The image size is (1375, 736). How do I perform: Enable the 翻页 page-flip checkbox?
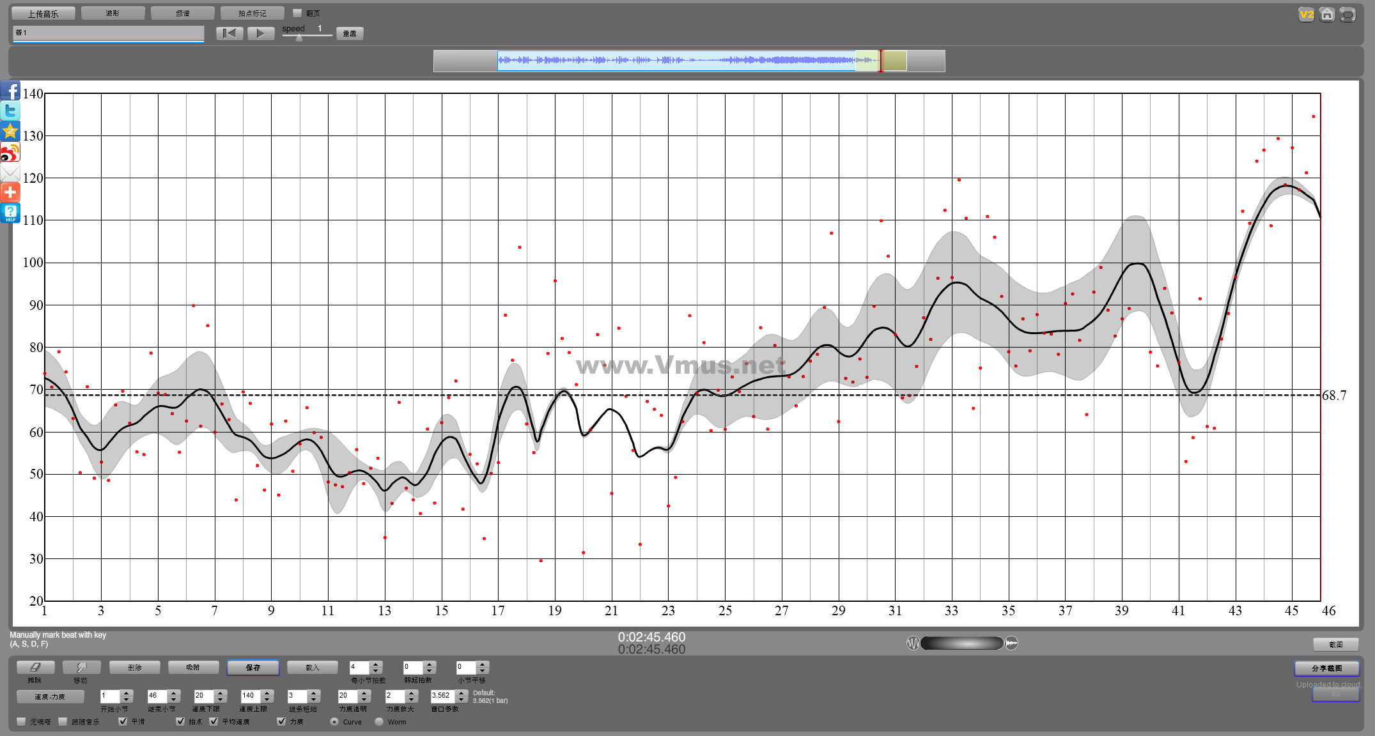[x=297, y=13]
